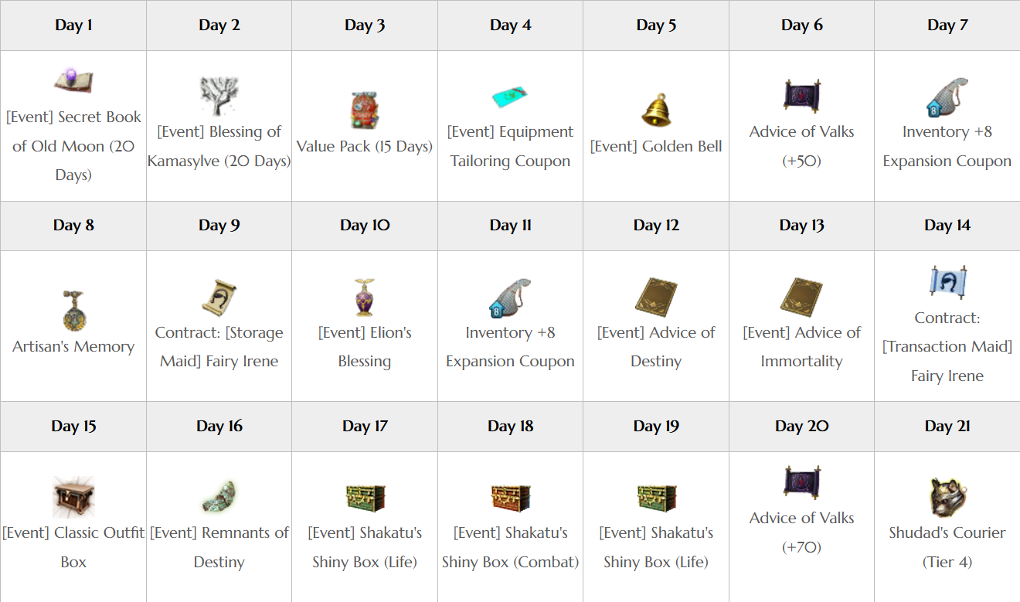Select the Value Pack (15 Days) icon
The width and height of the screenshot is (1020, 602).
[x=365, y=111]
